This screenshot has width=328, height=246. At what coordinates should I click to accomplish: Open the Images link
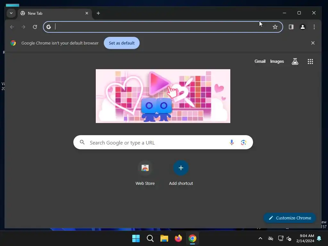277,61
